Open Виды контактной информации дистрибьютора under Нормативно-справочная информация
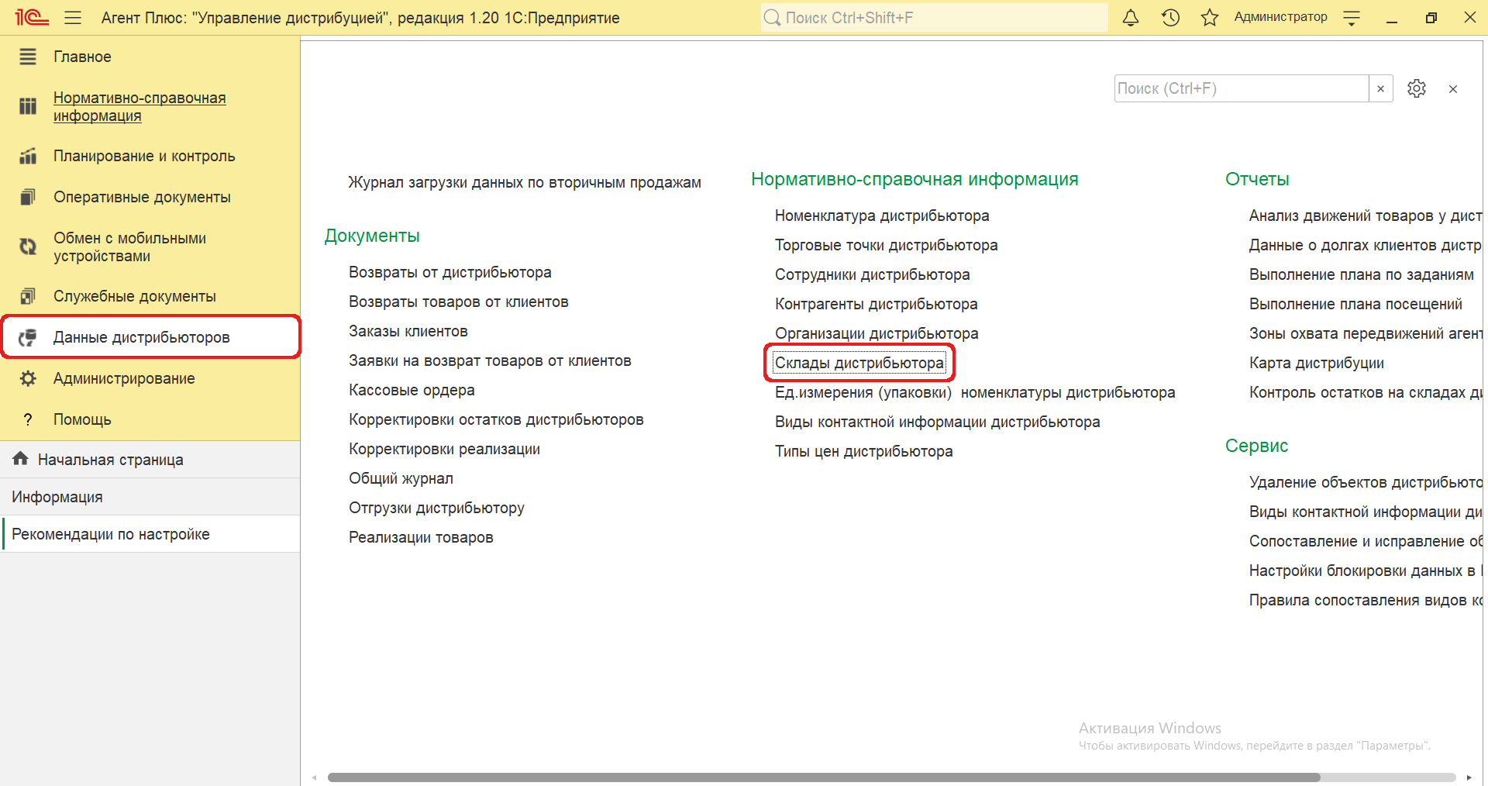This screenshot has height=786, width=1488. (x=937, y=422)
